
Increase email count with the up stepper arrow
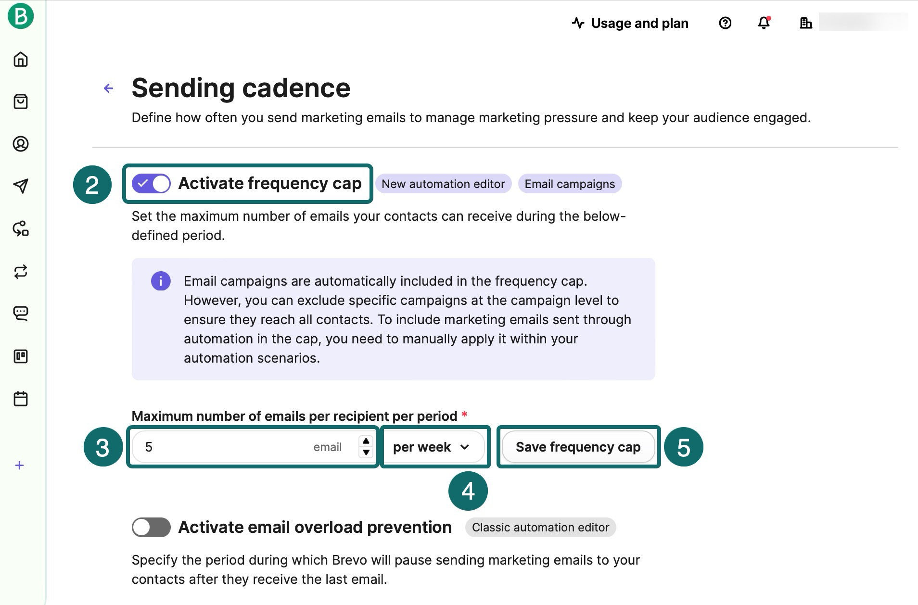click(366, 441)
